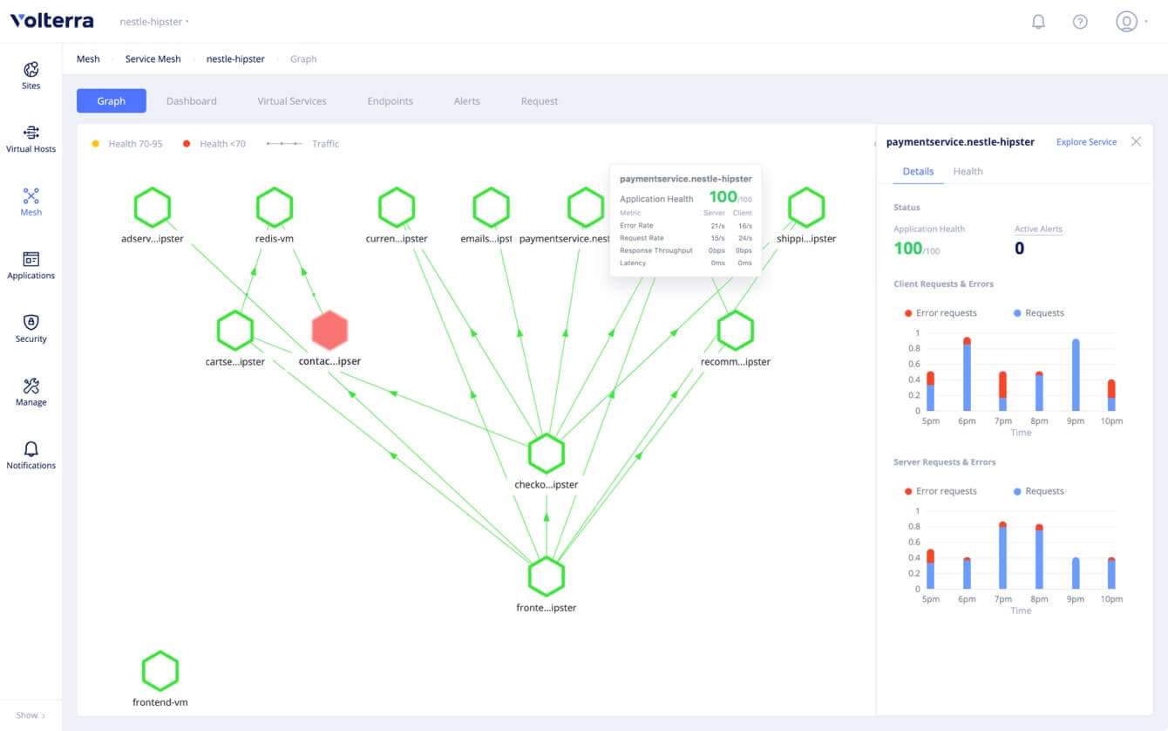
Task: Open the Endpoints tab
Action: pyautogui.click(x=390, y=100)
